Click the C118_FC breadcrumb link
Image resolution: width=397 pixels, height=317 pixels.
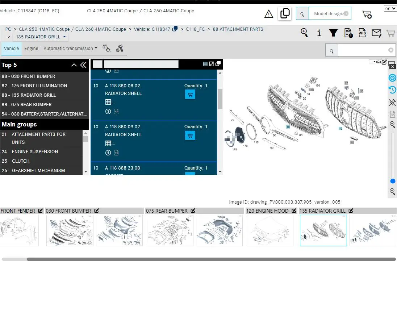coord(195,29)
